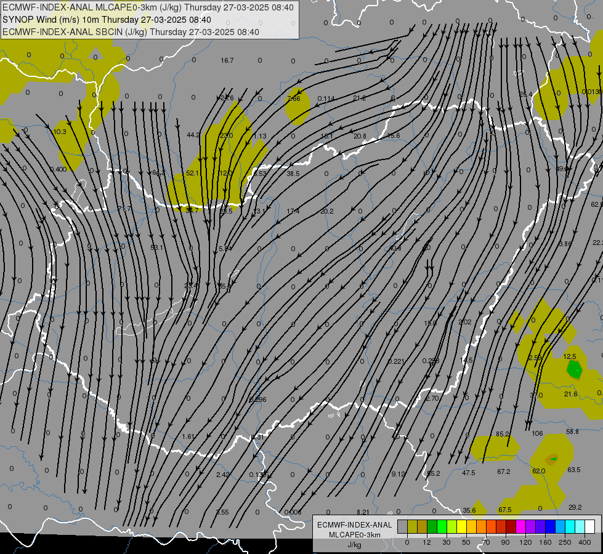Click the map value 2.70
Screen dimensions: 603x554
tap(432, 398)
